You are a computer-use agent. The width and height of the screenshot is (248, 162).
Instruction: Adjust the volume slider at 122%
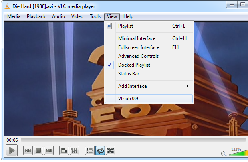[x=238, y=153]
